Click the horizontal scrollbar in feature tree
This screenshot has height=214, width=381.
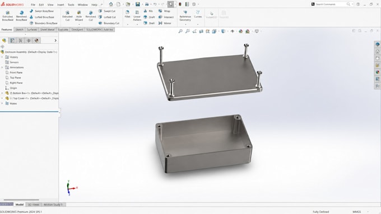(x=21, y=199)
